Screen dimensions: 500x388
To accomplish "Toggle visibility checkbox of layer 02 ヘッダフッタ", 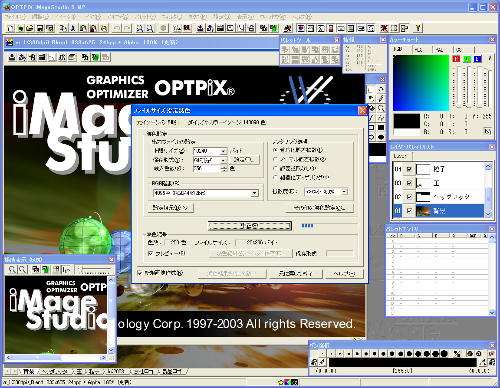I will (409, 197).
